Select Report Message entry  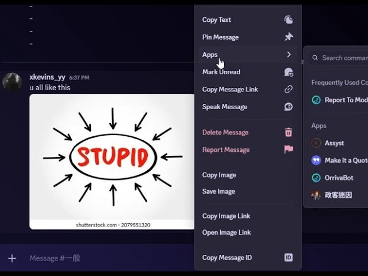pos(248,149)
